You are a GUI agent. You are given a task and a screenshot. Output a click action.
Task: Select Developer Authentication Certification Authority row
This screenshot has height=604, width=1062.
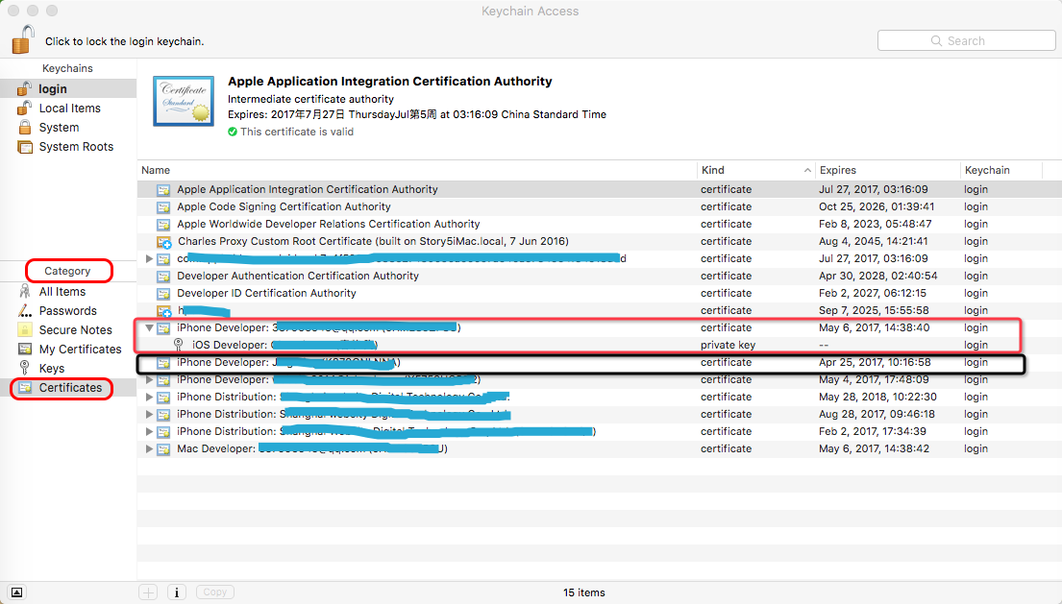(x=600, y=276)
